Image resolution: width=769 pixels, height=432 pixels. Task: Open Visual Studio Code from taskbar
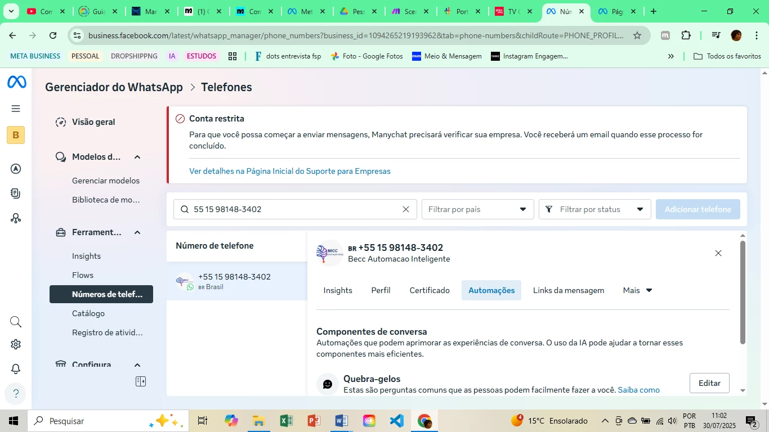(x=396, y=421)
